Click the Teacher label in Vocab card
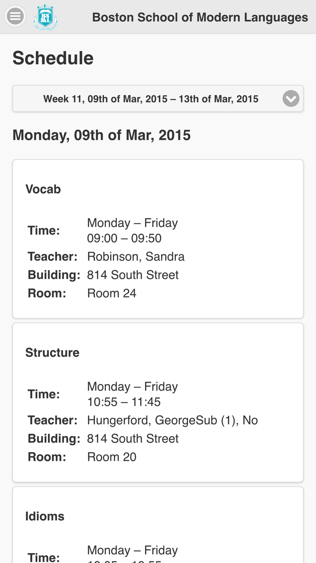316x563 pixels. (x=52, y=256)
